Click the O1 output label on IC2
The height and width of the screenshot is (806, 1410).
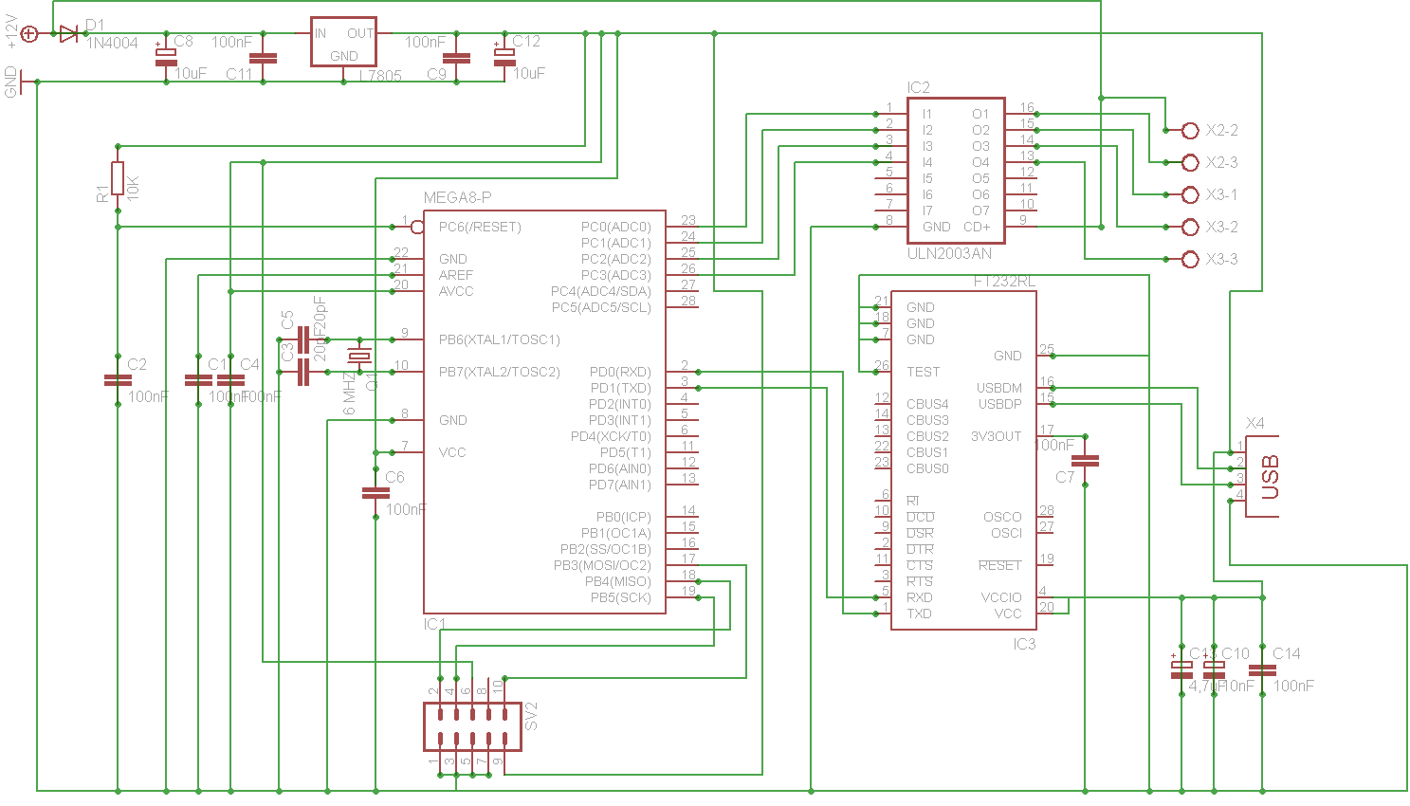(980, 114)
